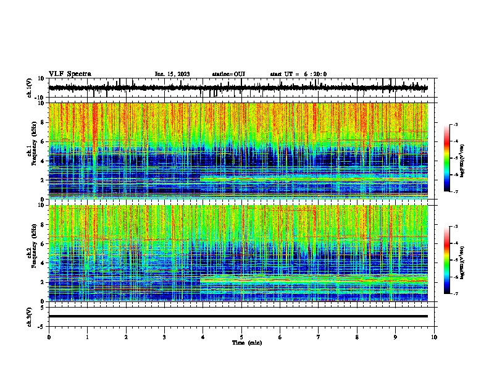Click the "-7" tick on ch.2 colorbar
The height and width of the screenshot is (378, 489).
point(456,293)
